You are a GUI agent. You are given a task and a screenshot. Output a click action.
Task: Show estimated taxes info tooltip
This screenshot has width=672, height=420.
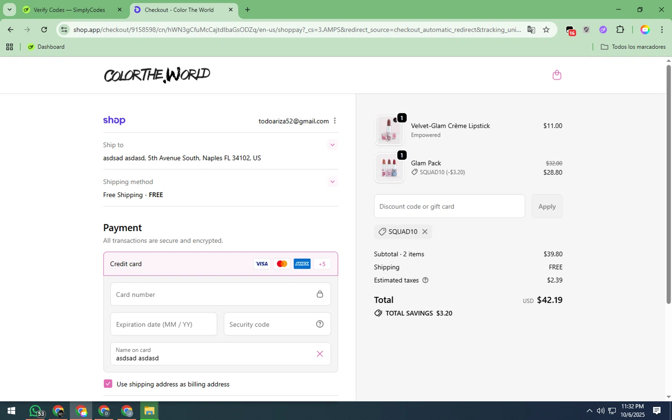426,280
